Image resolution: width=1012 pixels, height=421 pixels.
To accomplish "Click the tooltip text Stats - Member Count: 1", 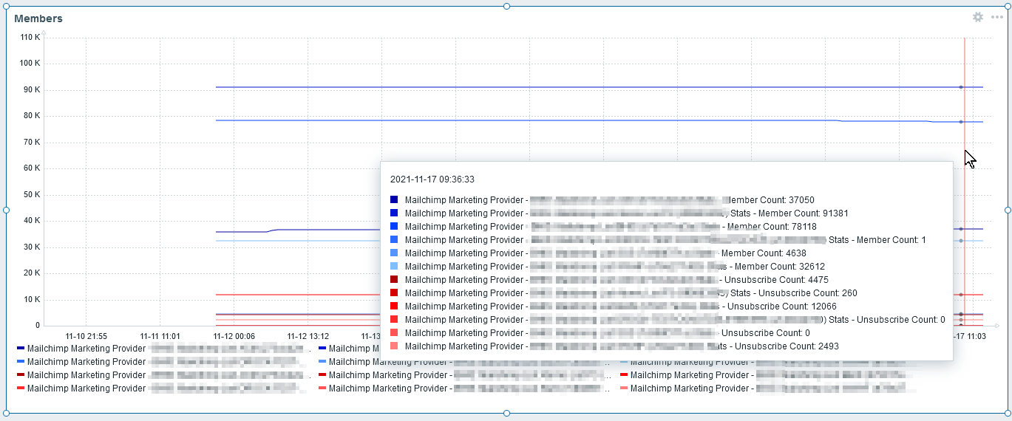I will 877,240.
